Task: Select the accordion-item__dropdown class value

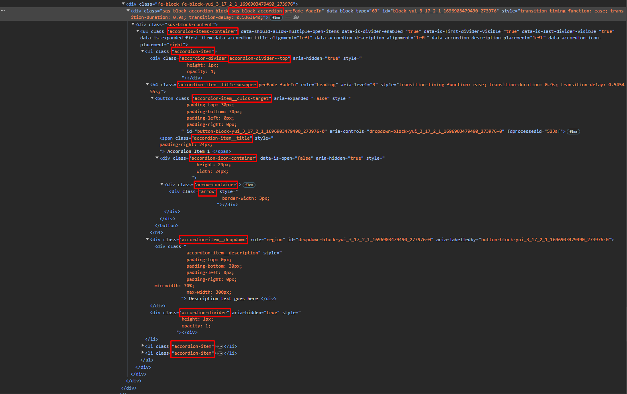Action: tap(213, 240)
